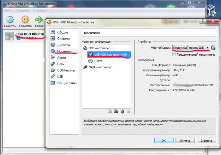Click the empty optical disc icon
The width and height of the screenshot is (221, 155).
(x=91, y=61)
